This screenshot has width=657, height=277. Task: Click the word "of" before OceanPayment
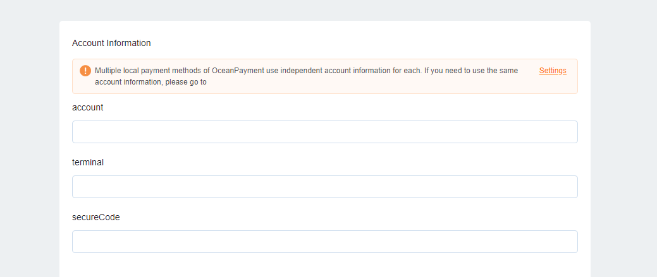coord(207,71)
